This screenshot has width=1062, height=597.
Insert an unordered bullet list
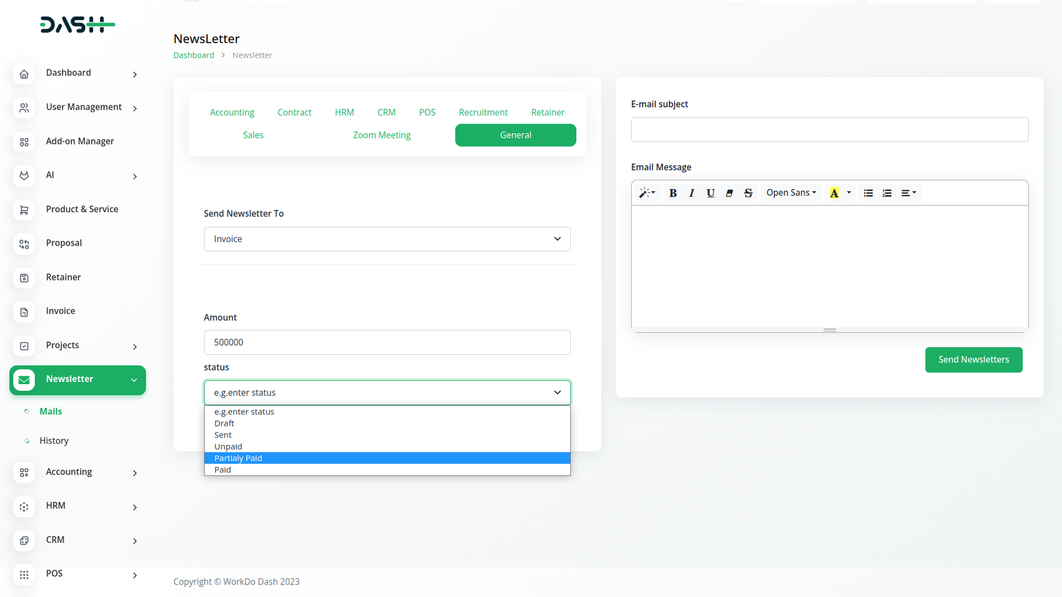pos(868,193)
